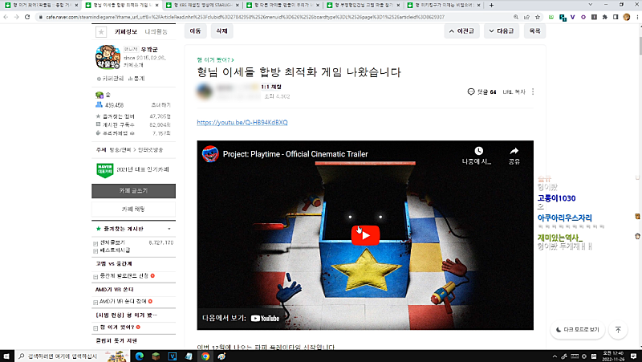Viewport: 642px width, 362px height.
Task: Open 중간계 분로란드 신청 board
Action: pos(124,275)
